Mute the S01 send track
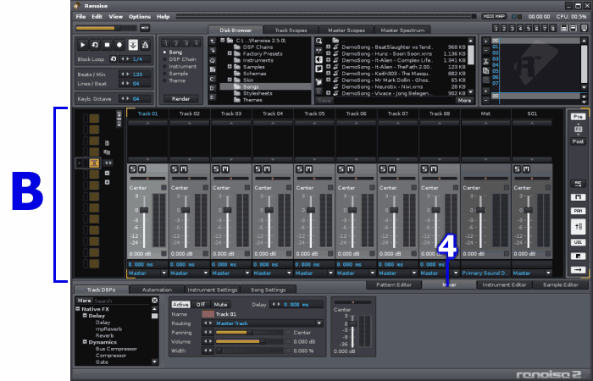593x381 pixels. [526, 169]
